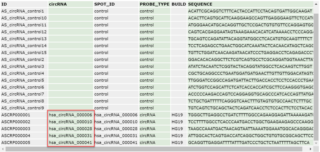This screenshot has width=320, height=152.
Task: Select the ASCRP000001 ID cell
Action: point(24,115)
